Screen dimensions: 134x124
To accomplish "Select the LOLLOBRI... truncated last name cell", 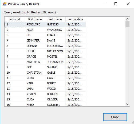I will (55, 46).
